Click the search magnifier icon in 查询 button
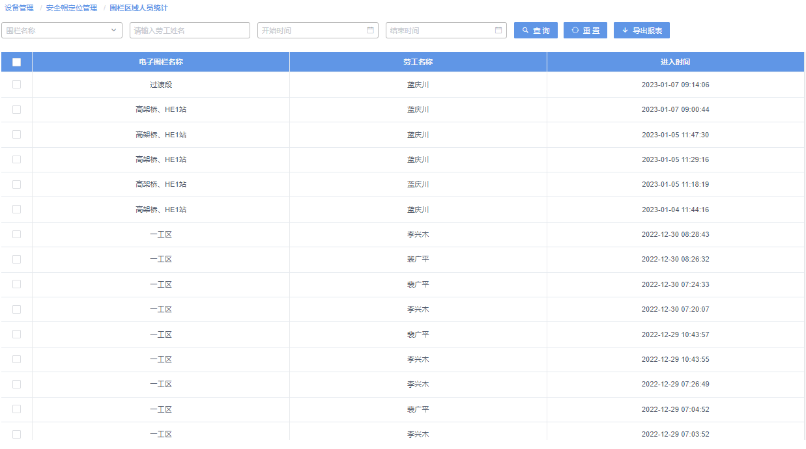Viewport: 806px width, 449px height. (x=525, y=31)
